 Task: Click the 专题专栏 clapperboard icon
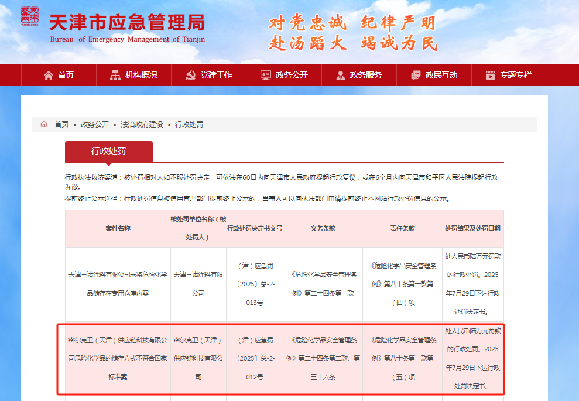click(491, 76)
